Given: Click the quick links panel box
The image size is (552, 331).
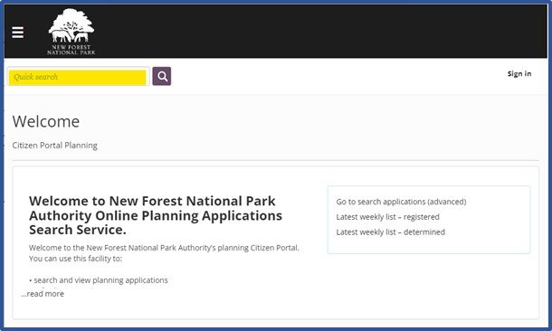Looking at the screenshot, I should [x=429, y=220].
